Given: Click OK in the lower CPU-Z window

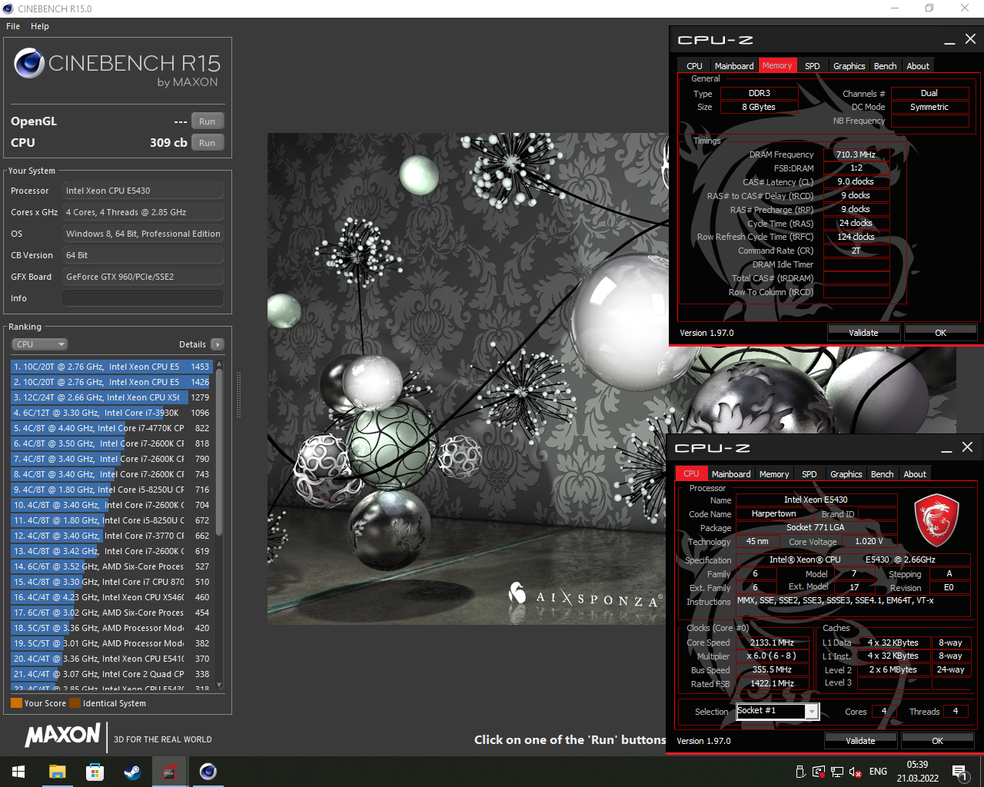Looking at the screenshot, I should pos(938,741).
